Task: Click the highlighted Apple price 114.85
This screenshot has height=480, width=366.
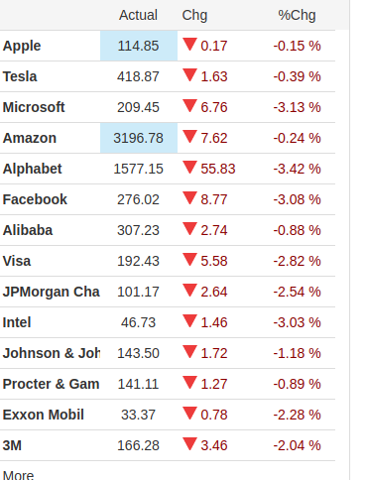Action: 139,46
